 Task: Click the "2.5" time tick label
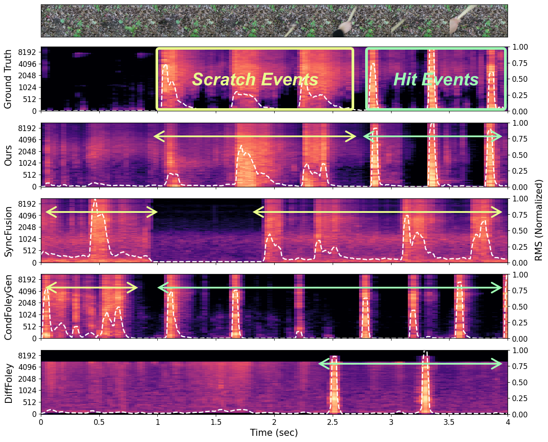tap(333, 422)
